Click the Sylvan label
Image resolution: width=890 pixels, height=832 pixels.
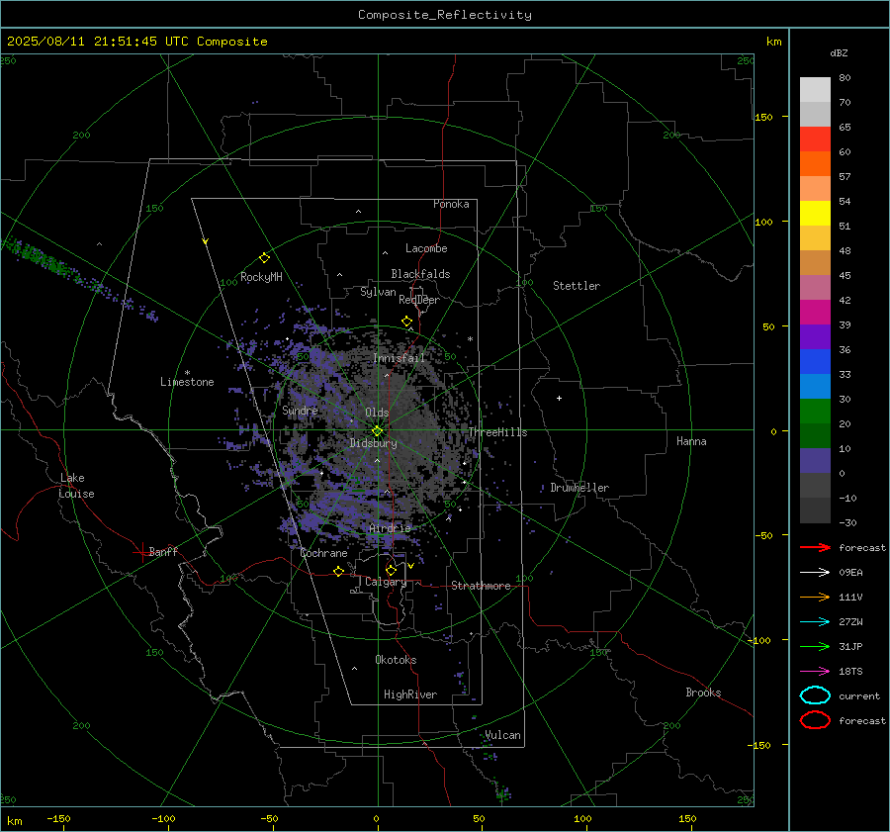click(378, 292)
